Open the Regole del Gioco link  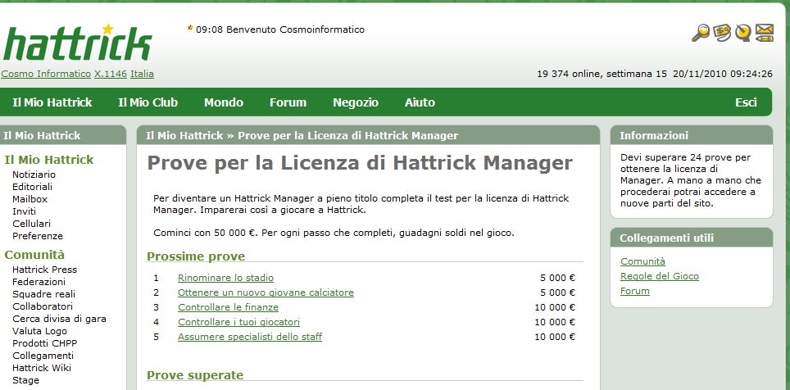tap(660, 276)
